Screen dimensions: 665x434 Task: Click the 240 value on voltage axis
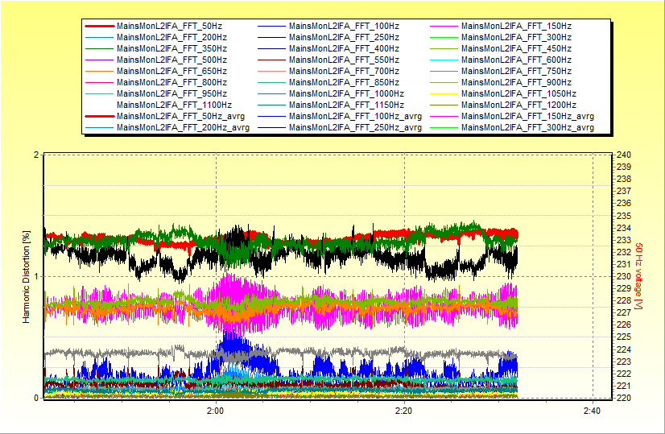pyautogui.click(x=624, y=155)
